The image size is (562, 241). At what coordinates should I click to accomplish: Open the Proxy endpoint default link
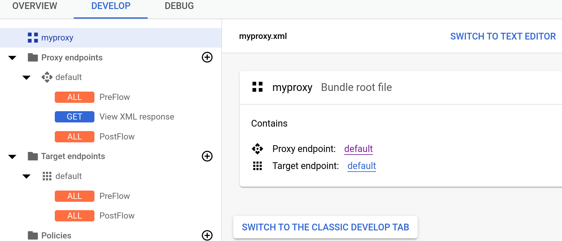pyautogui.click(x=358, y=149)
